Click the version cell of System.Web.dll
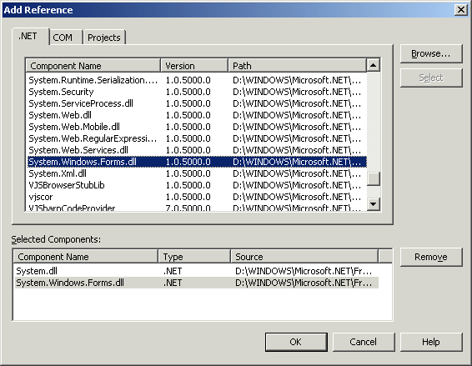472x366 pixels. (188, 115)
